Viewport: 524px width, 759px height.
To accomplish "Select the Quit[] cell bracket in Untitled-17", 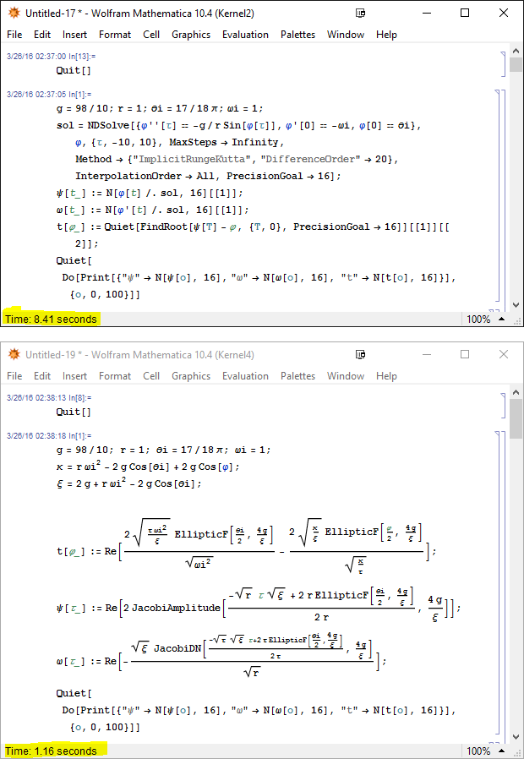I will tap(499, 64).
